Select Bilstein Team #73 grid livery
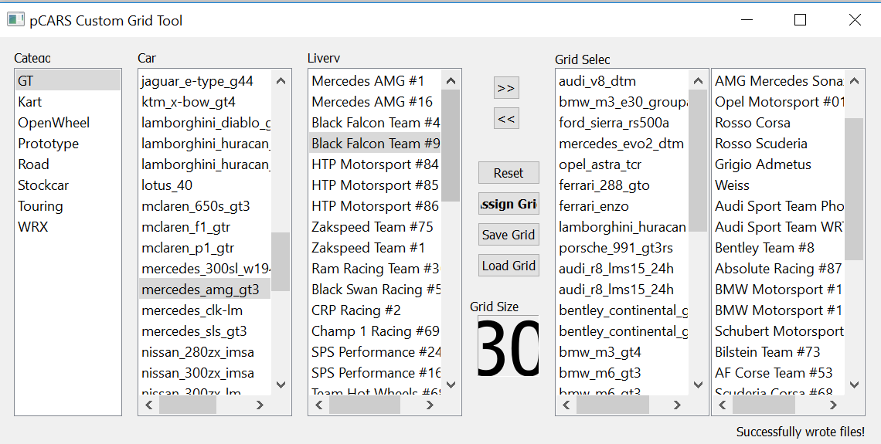The image size is (881, 444). 779,352
